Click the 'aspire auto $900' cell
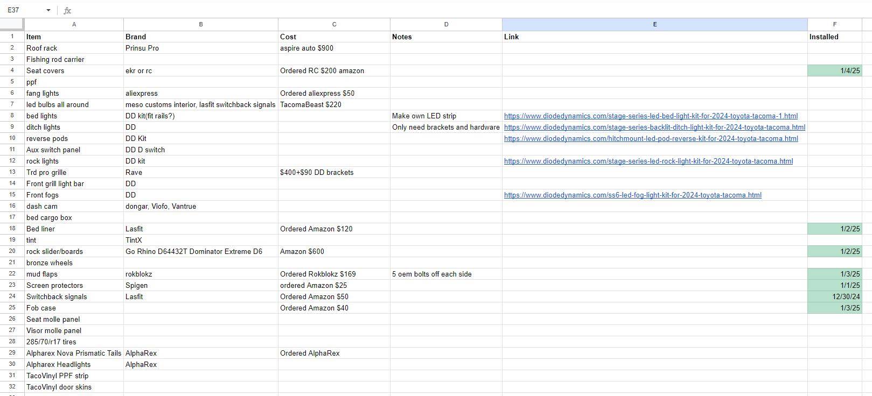The image size is (872, 396). click(334, 48)
